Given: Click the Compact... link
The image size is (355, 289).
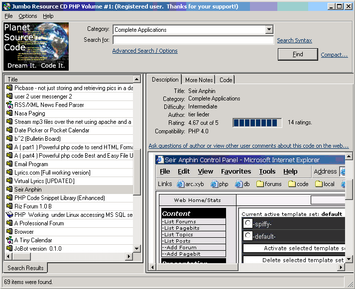Looking at the screenshot, I should tap(334, 55).
